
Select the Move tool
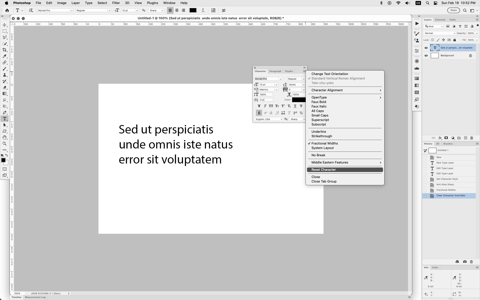[4, 25]
